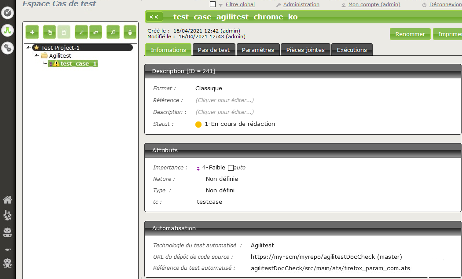Viewport: 462px width, 279px height.
Task: Edit the Référence field placeholder
Action: tap(224, 100)
